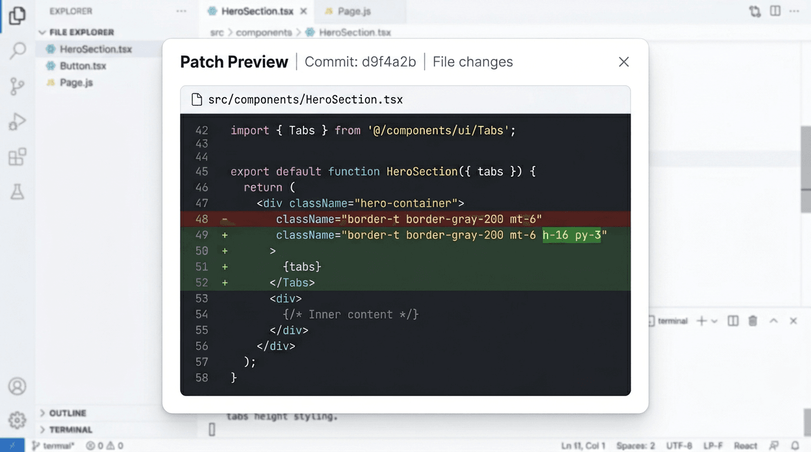Click the 'Patch Preview' dialog title
Image resolution: width=811 pixels, height=452 pixels.
tap(234, 62)
